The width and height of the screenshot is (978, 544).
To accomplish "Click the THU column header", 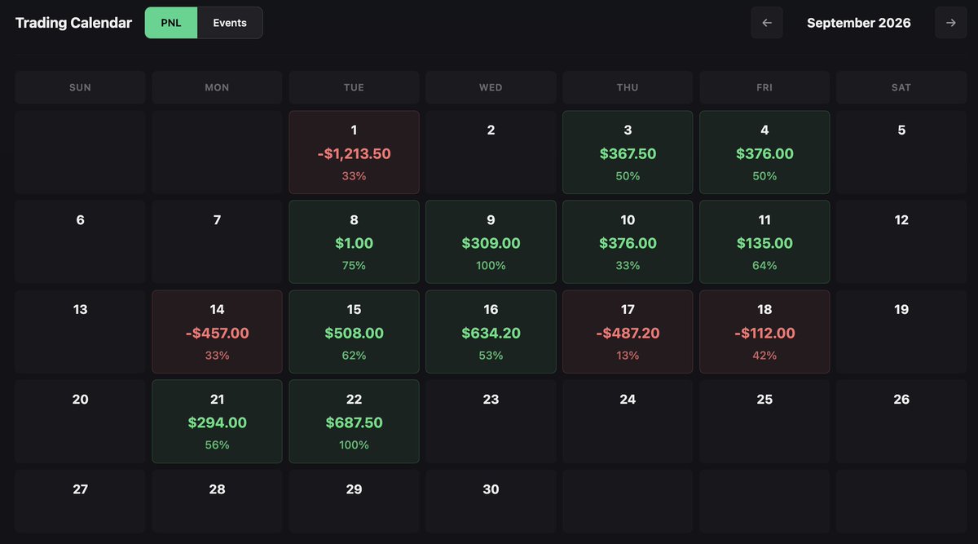I will pos(628,87).
